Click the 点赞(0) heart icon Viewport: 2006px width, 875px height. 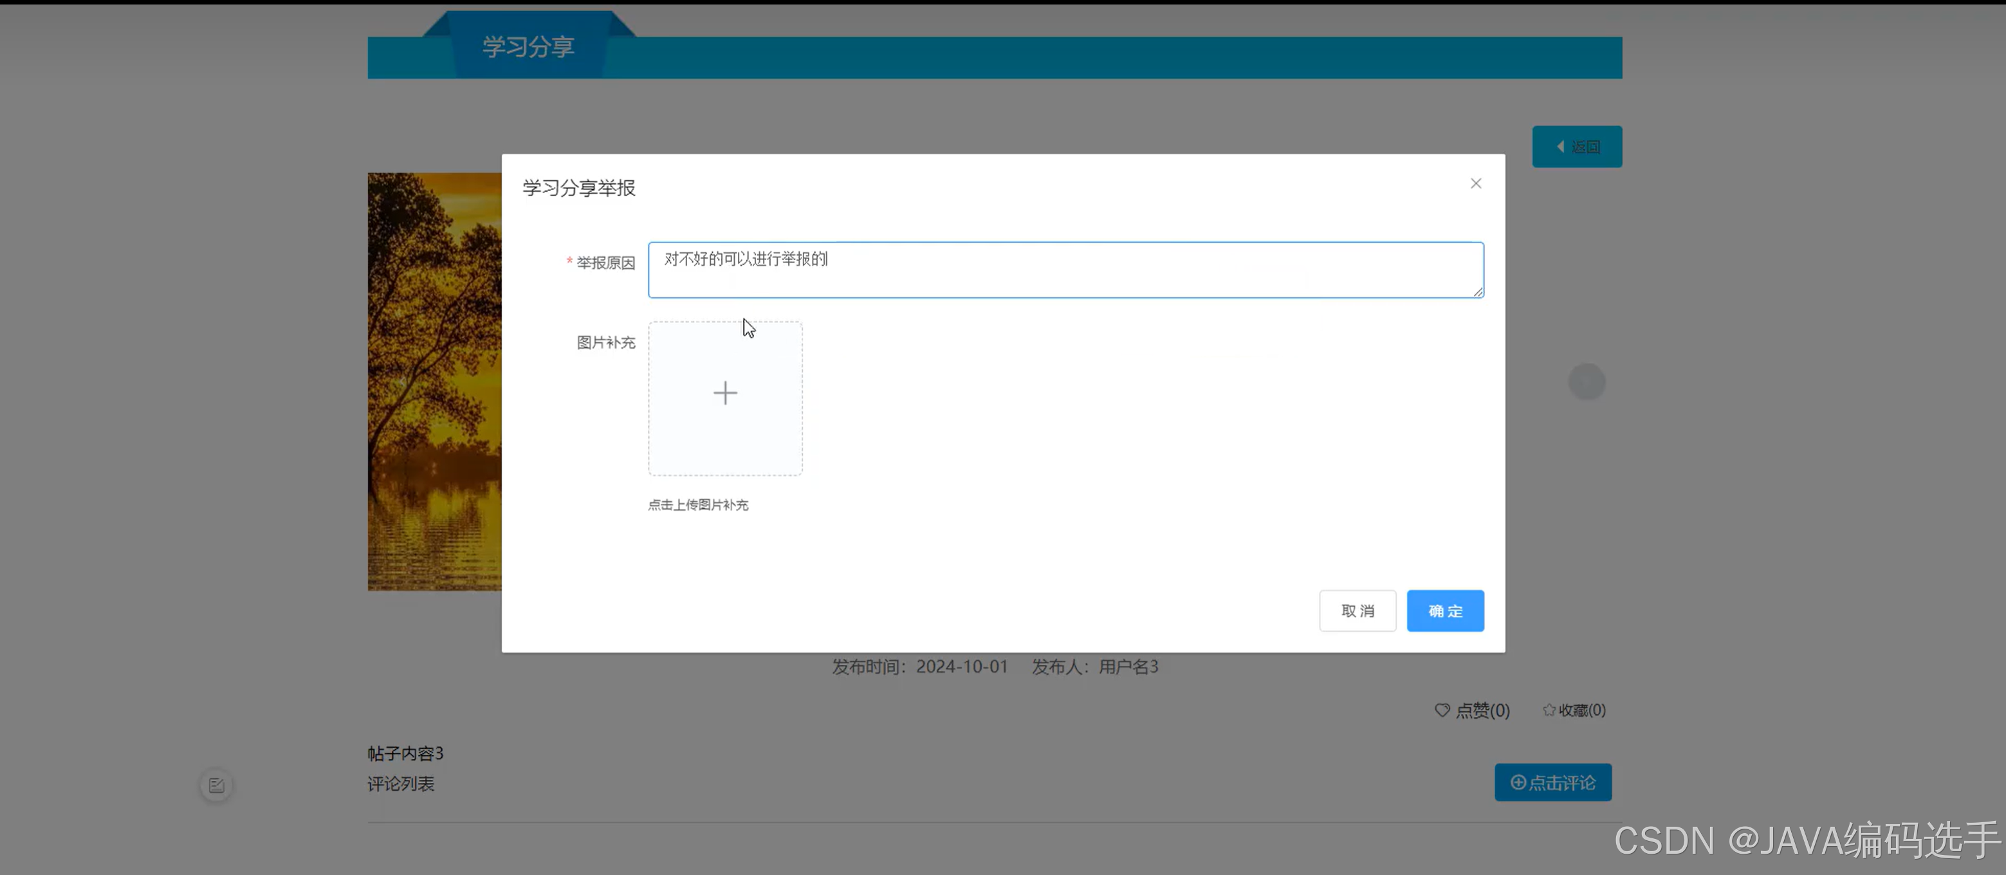(x=1442, y=710)
